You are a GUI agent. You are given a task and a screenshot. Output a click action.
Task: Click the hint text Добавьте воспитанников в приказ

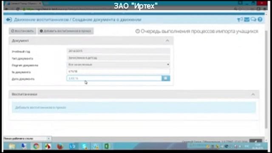(41, 108)
